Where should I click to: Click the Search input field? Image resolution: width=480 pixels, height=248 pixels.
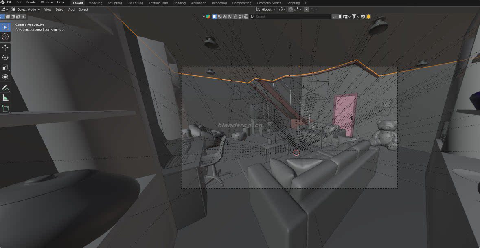[291, 17]
